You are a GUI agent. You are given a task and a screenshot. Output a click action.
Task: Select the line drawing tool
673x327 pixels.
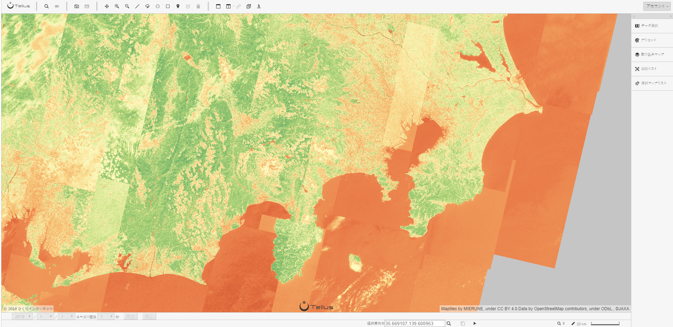pos(137,6)
